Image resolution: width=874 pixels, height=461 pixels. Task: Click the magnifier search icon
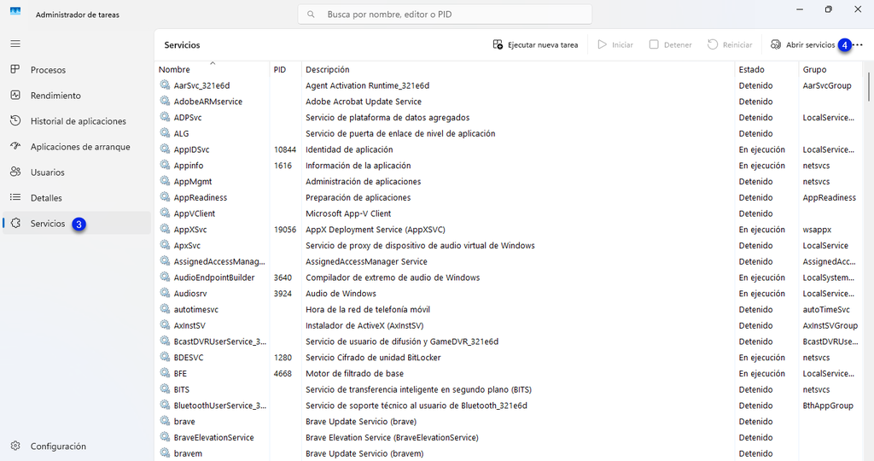click(x=311, y=15)
